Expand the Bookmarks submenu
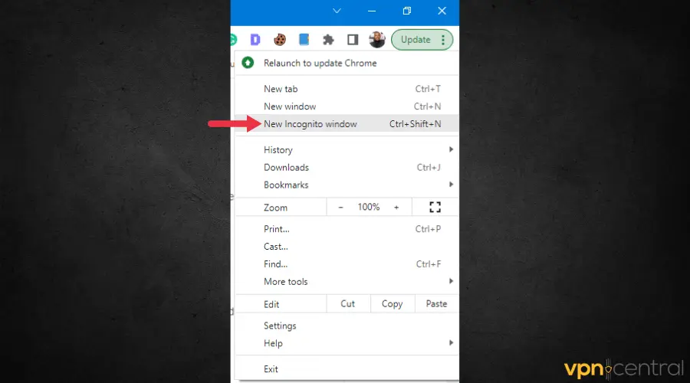 (x=347, y=185)
